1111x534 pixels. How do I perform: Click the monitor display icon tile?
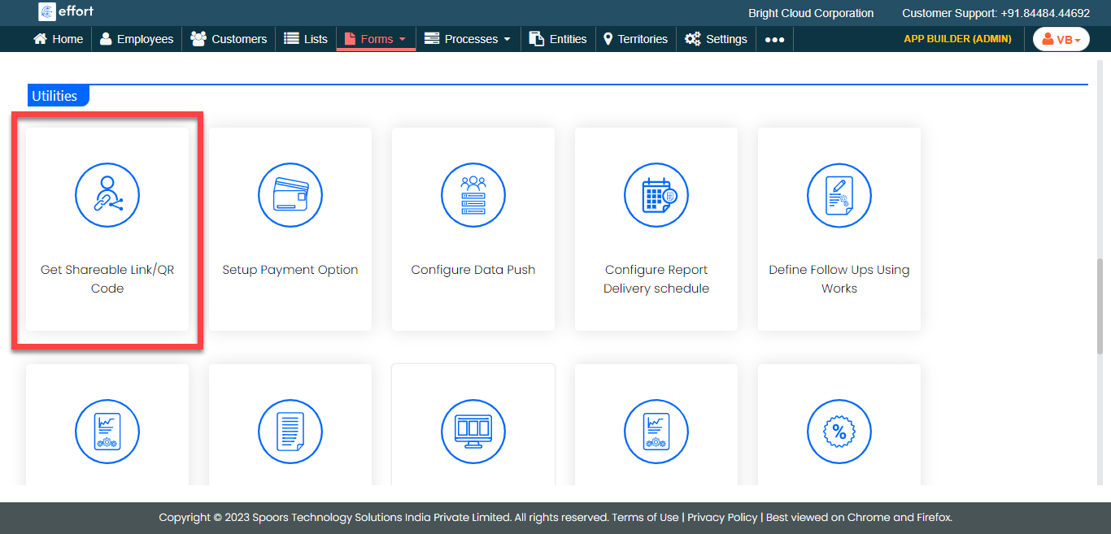pyautogui.click(x=473, y=432)
